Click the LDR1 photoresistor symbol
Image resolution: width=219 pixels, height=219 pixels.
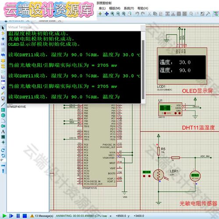(159, 175)
